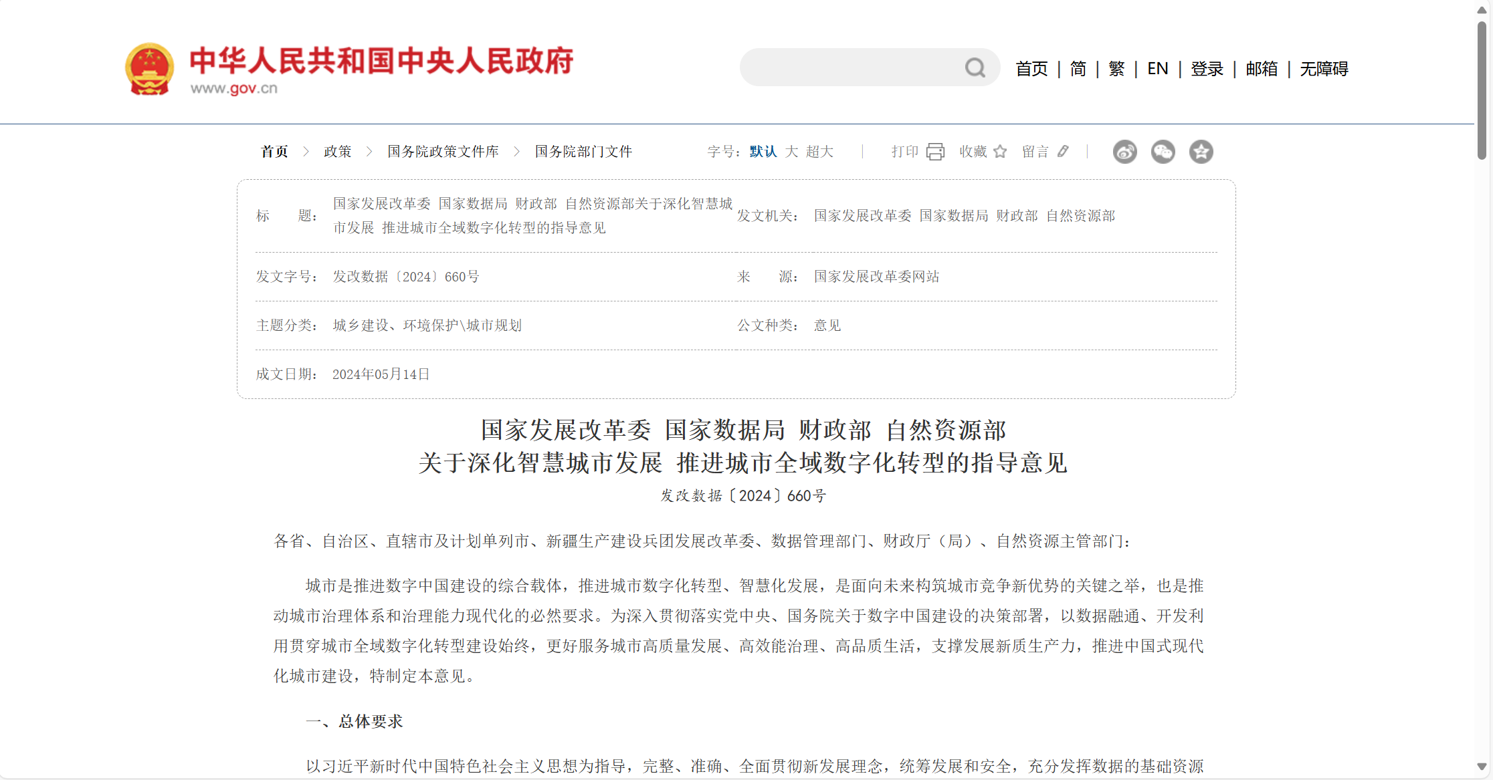Viewport: 1493px width, 780px height.
Task: Click the search magnifier icon
Action: (975, 68)
